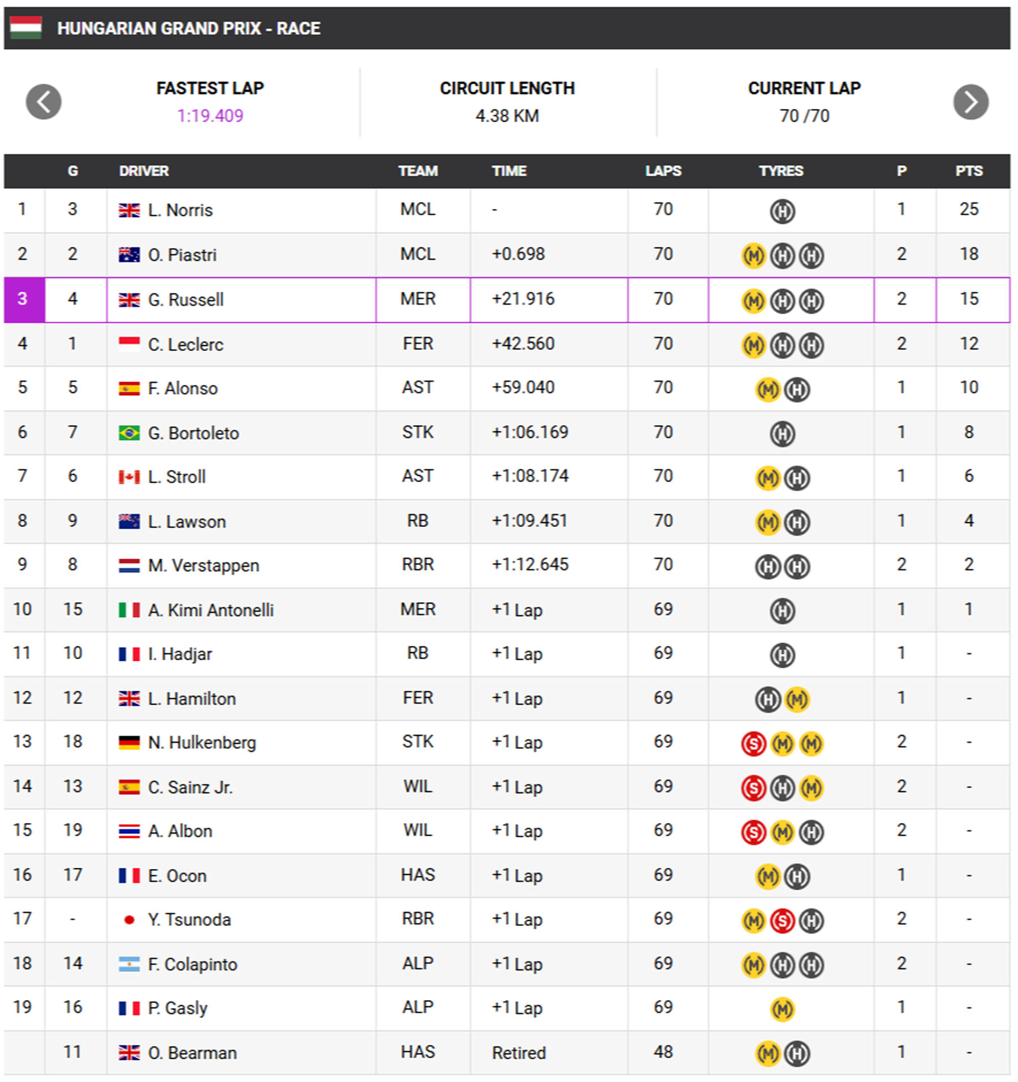Click Tsunoda's red soft tyre icon
The image size is (1018, 1082).
point(782,921)
